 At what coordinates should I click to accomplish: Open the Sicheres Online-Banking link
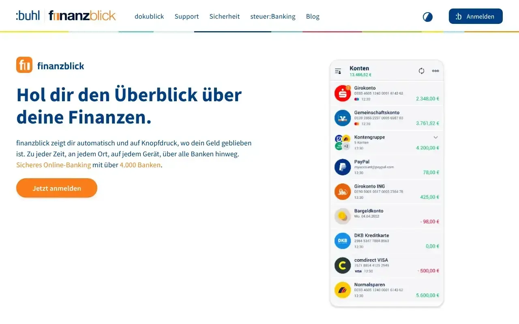pos(53,165)
